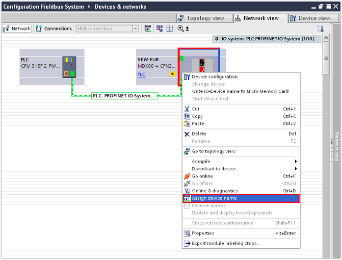The height and width of the screenshot is (260, 342).
Task: Toggle the Connections mode button
Action: pyautogui.click(x=54, y=29)
